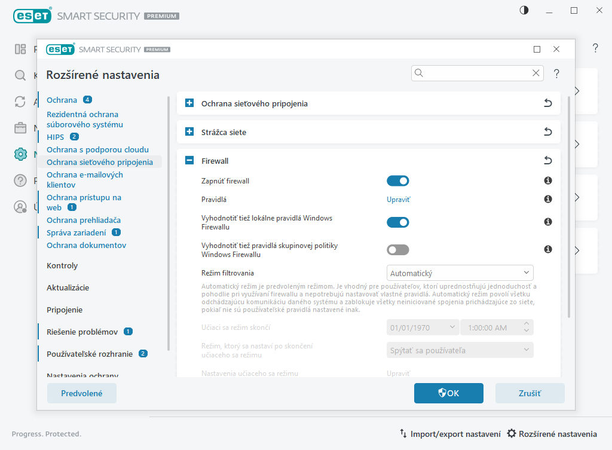612x450 pixels.
Task: Collapse the Firewall section
Action: pos(189,161)
